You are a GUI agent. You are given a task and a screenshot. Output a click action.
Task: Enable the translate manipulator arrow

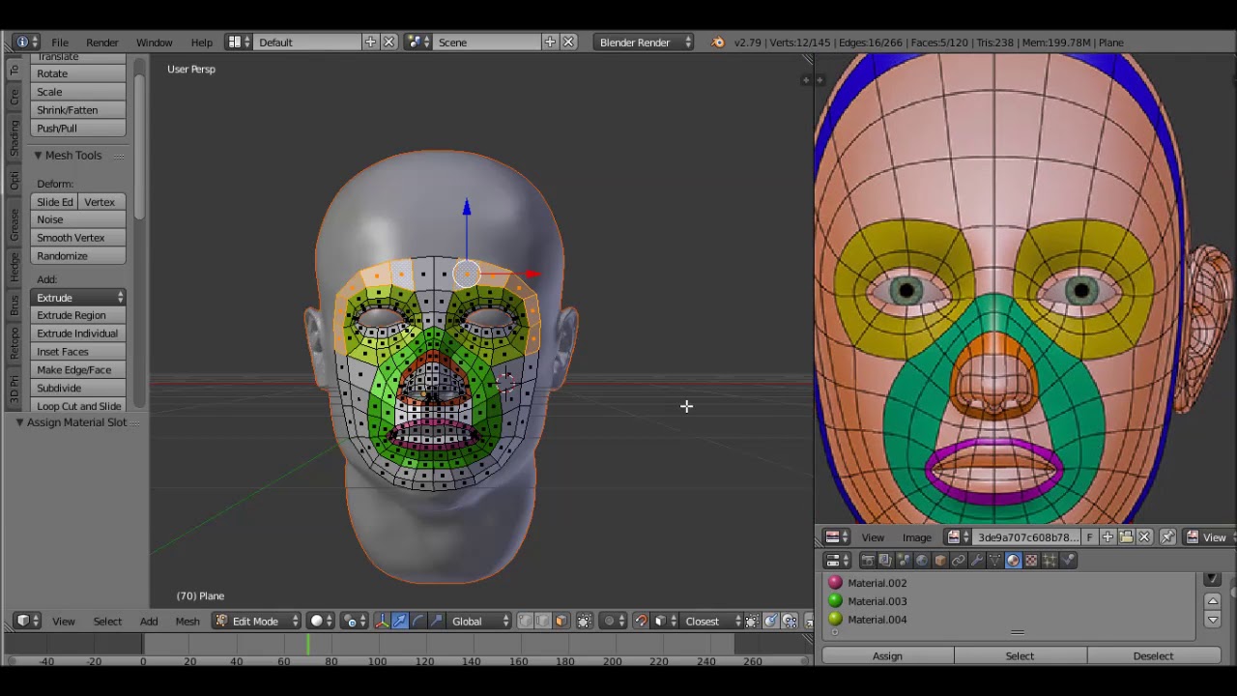pos(400,622)
